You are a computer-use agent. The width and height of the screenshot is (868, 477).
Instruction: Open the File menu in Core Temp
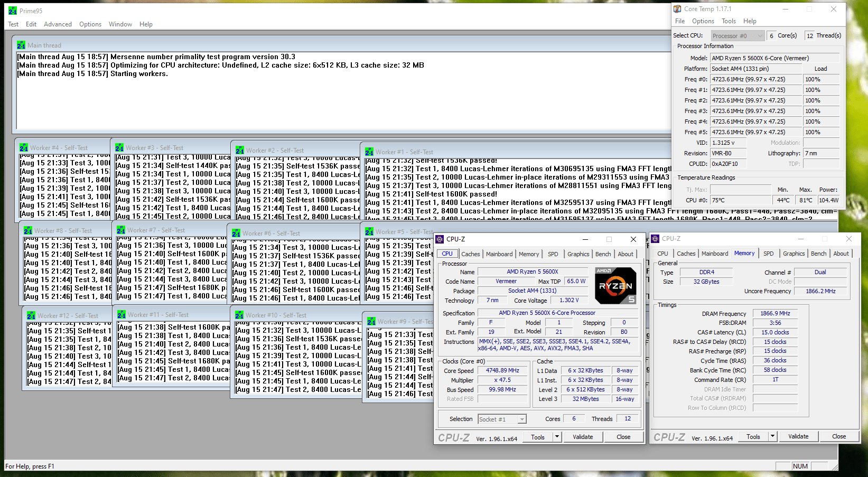click(x=680, y=21)
